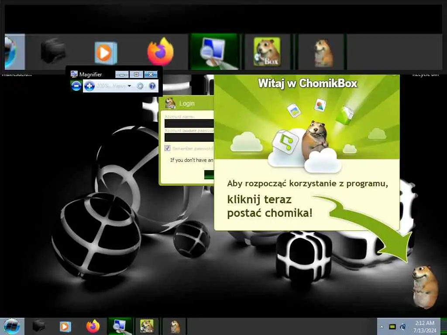Maximize the Magnifier window

[136, 74]
